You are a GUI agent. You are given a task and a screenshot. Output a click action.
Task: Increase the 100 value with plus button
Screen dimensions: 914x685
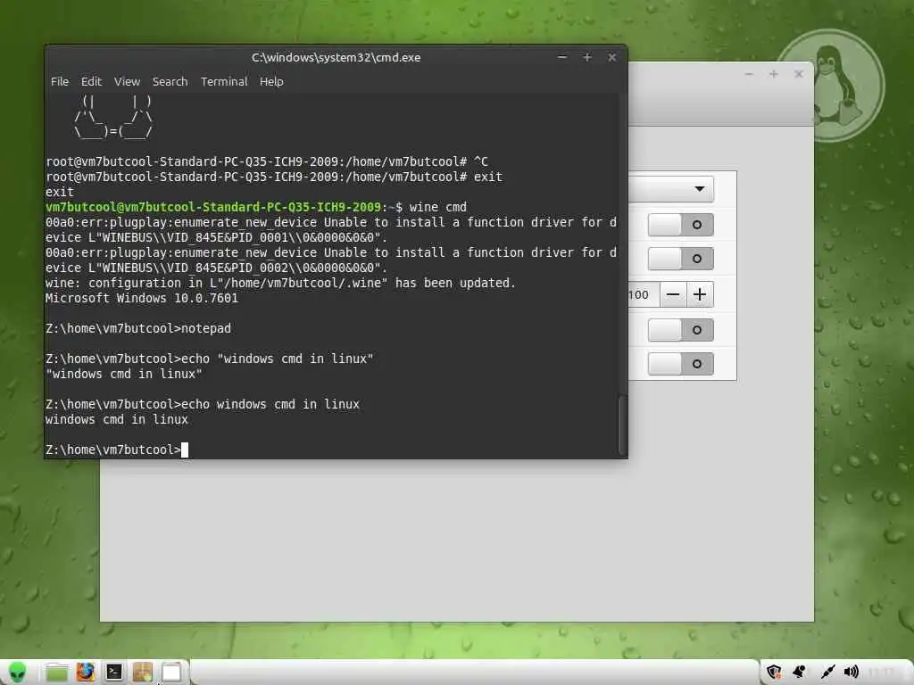pos(700,294)
